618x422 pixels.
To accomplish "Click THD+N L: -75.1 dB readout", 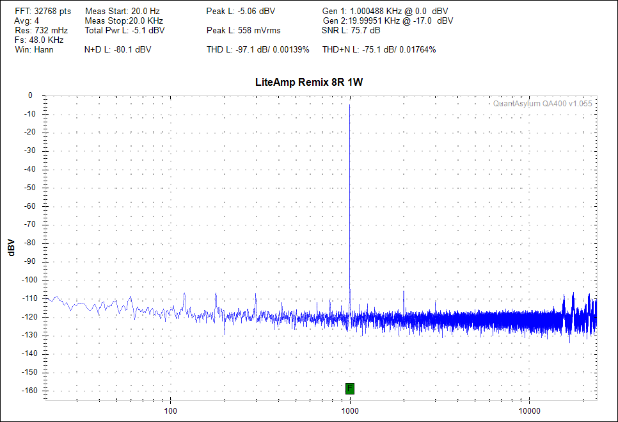I will (379, 49).
